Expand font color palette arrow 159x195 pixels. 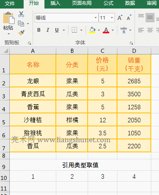[113, 30]
